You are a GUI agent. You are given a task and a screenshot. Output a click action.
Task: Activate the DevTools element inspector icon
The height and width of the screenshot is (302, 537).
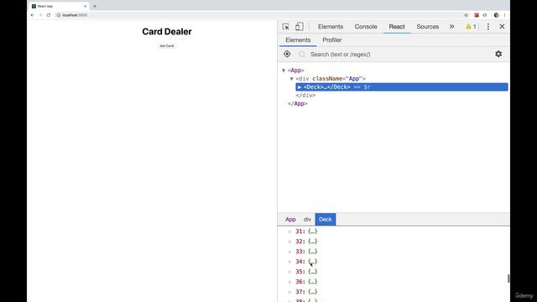click(x=285, y=27)
